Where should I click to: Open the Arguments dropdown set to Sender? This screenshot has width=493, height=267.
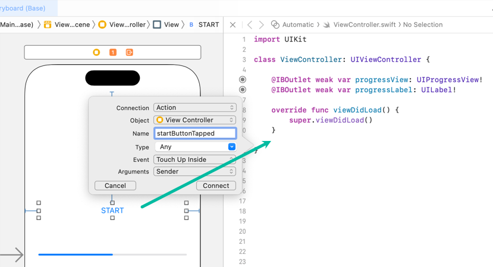(x=194, y=171)
